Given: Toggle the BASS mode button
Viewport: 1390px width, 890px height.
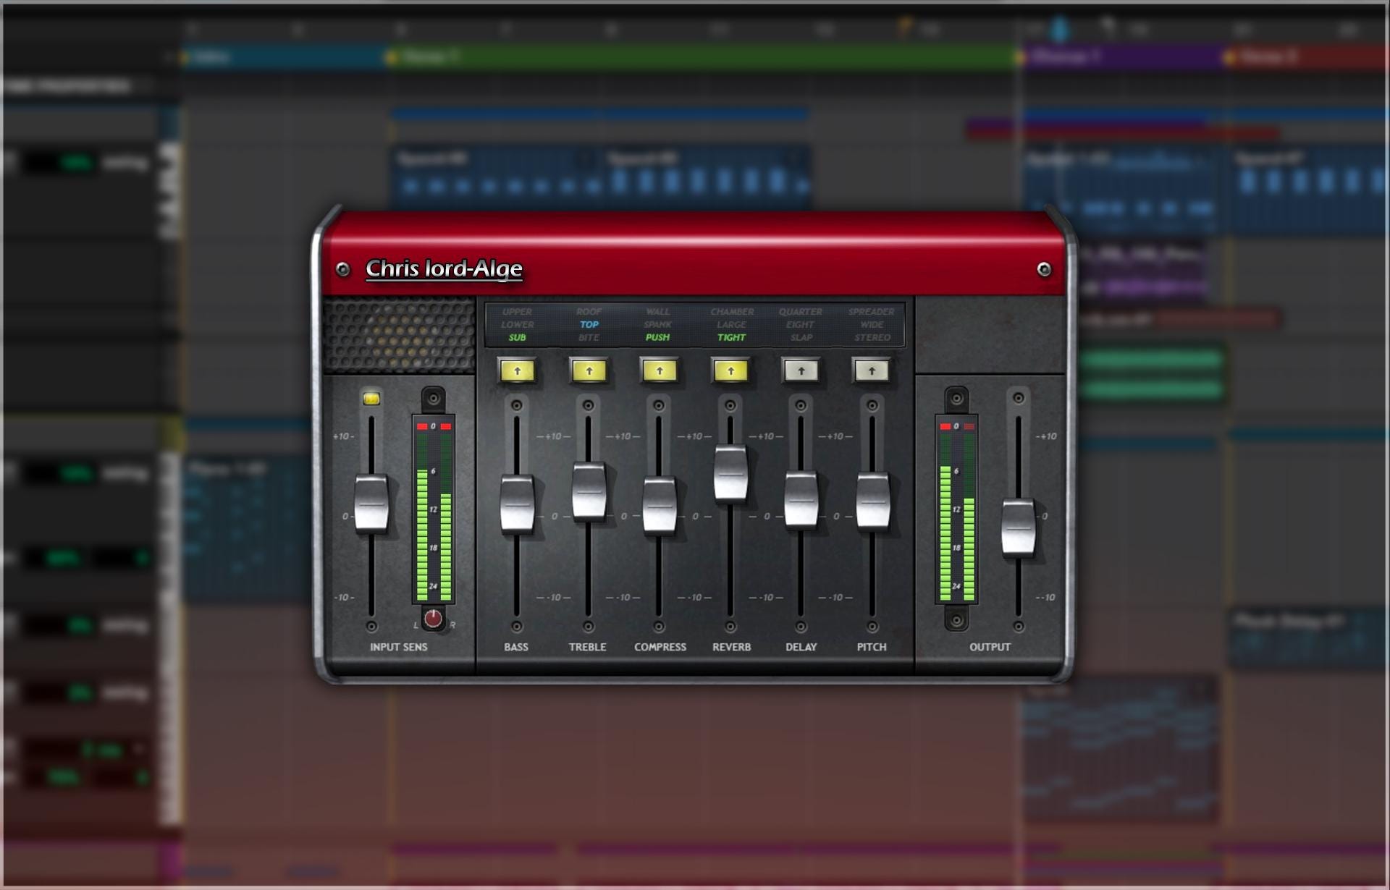Looking at the screenshot, I should coord(517,371).
